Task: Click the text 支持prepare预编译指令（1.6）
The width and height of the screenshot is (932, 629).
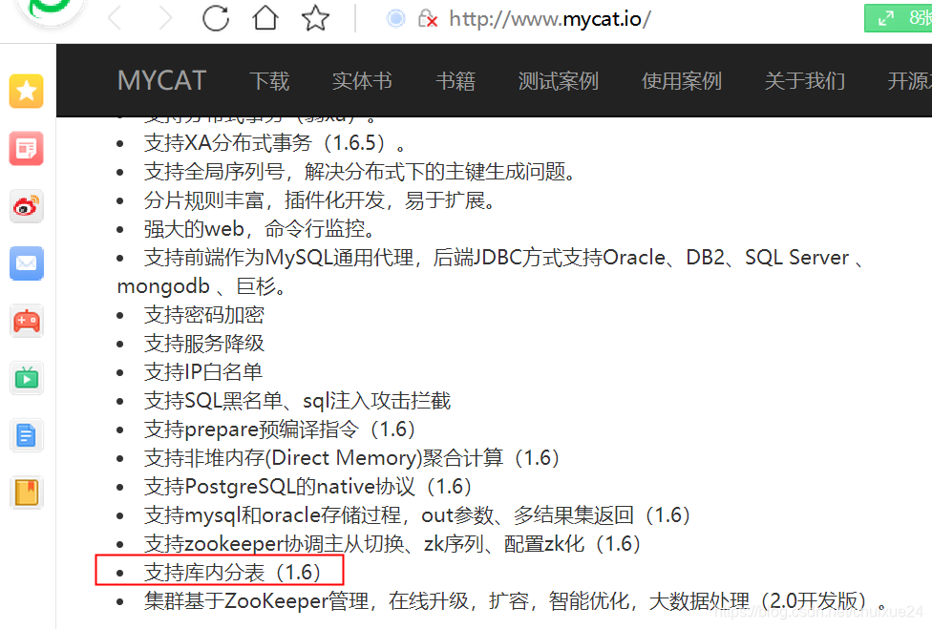Action: coord(280,430)
